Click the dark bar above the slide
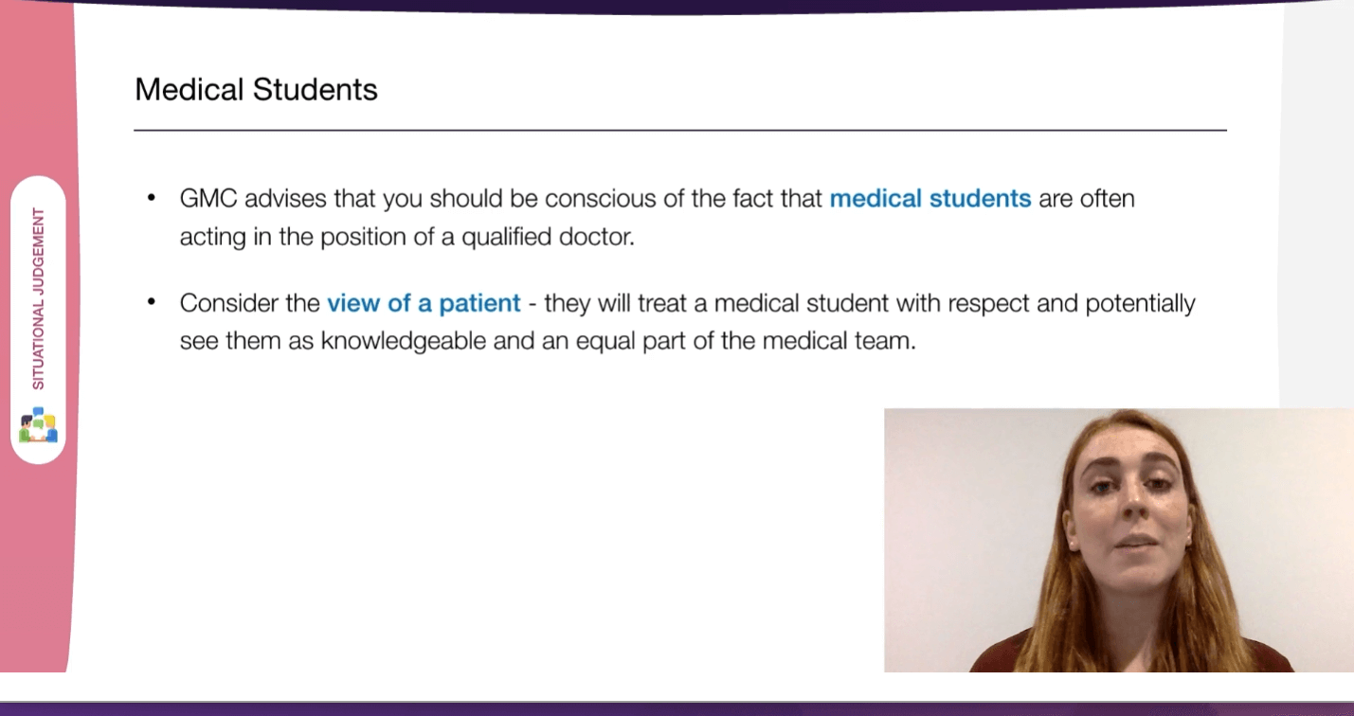Screen dimensions: 1354x716 tap(677, 5)
